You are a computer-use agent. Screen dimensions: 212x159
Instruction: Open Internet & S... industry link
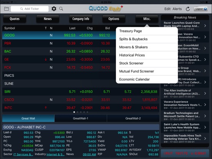55,154
